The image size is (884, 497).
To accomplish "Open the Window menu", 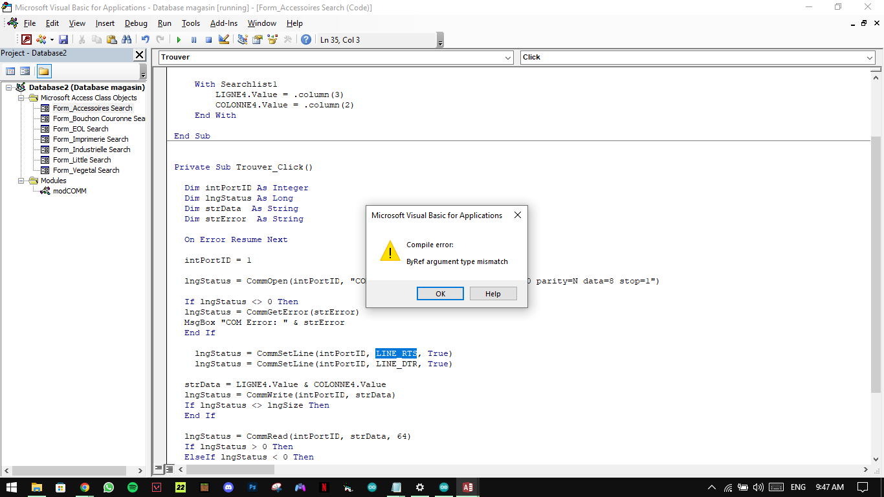I will pyautogui.click(x=262, y=23).
